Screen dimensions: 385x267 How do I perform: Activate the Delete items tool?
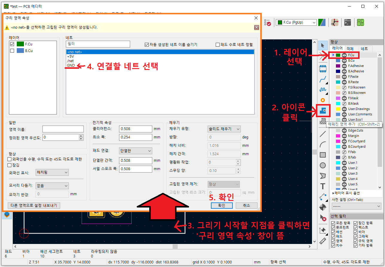[322, 218]
